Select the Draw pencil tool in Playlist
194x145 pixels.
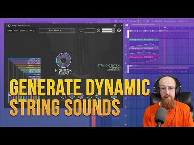[x=121, y=21]
